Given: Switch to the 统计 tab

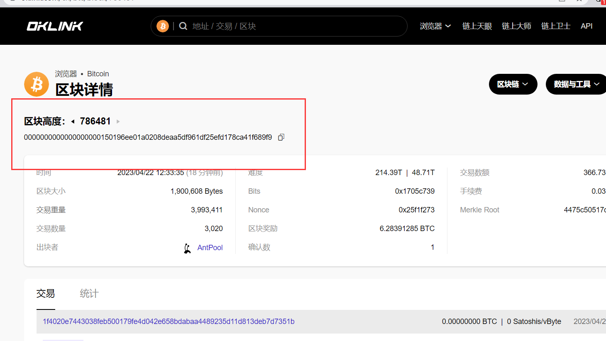Looking at the screenshot, I should [89, 294].
